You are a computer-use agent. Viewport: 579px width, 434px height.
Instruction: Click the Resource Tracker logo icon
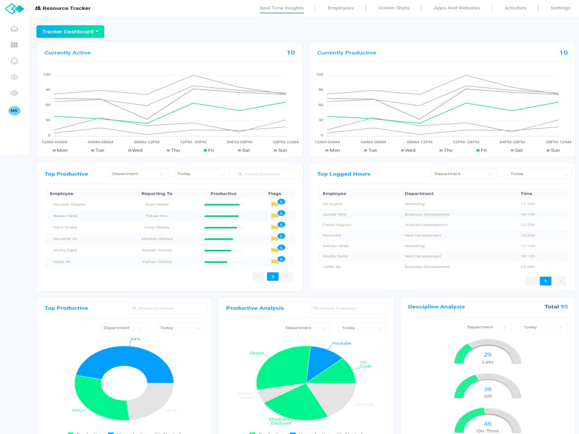[16, 8]
